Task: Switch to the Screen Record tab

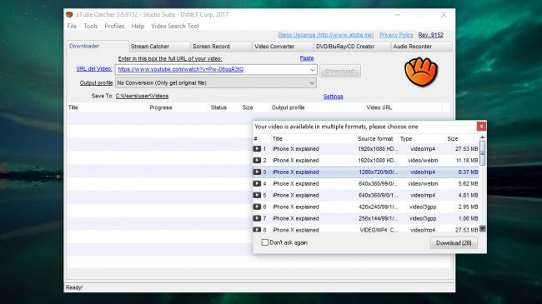Action: 220,47
